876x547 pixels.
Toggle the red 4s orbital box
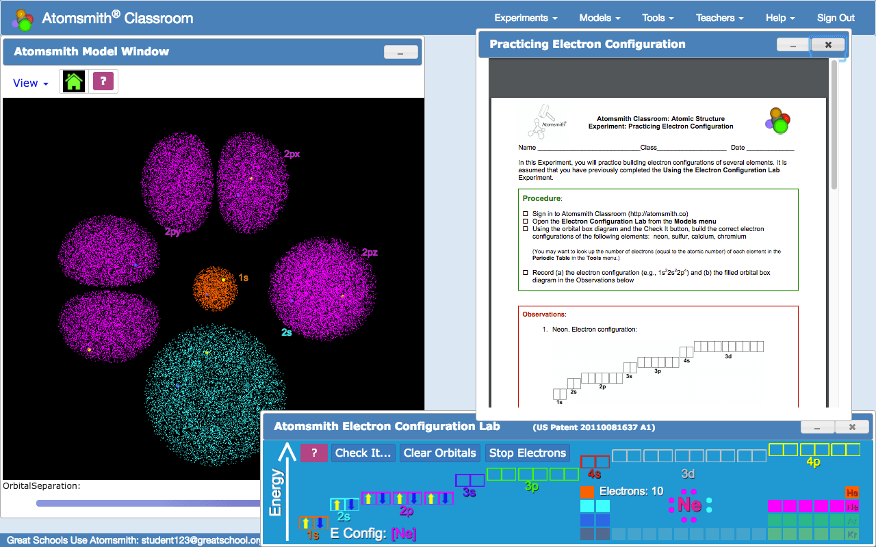pyautogui.click(x=595, y=462)
